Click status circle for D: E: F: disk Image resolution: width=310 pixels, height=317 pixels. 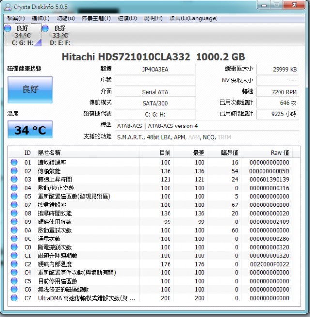click(x=45, y=28)
